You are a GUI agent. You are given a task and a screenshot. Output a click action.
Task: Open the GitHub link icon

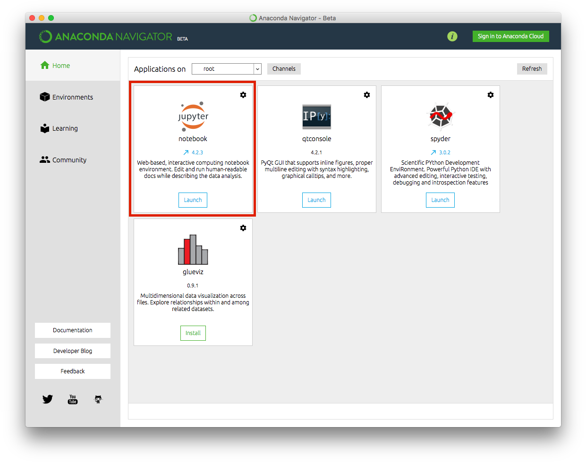pyautogui.click(x=98, y=399)
